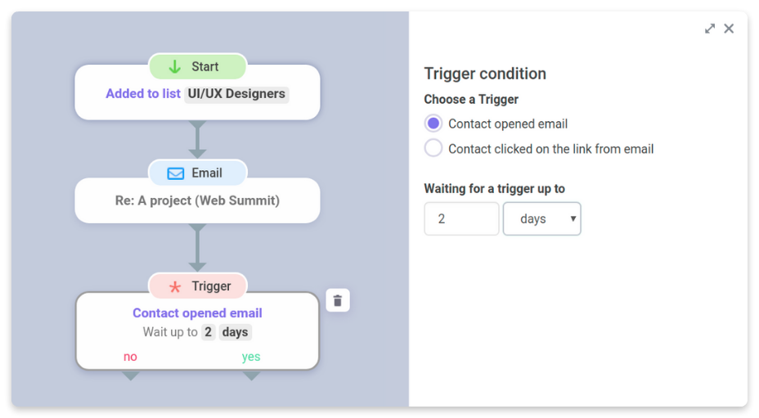The width and height of the screenshot is (759, 418).
Task: Delete the Trigger node with trash icon
Action: click(x=338, y=301)
